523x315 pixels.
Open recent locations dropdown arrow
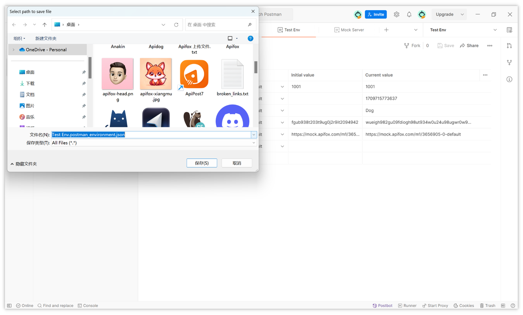point(34,25)
